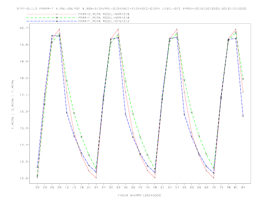265x204 pixels.
Task: Click x-axis tick label 12
Action: pyautogui.click(x=67, y=187)
